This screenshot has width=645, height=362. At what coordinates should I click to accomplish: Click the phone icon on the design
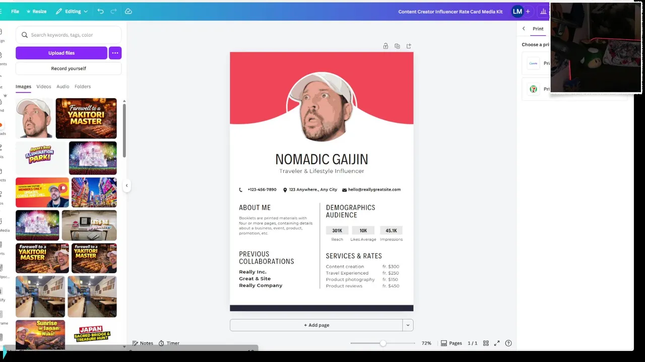[241, 190]
